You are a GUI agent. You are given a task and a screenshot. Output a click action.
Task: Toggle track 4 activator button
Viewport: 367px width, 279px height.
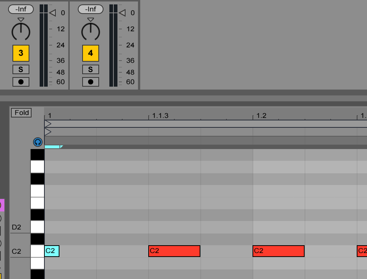[91, 53]
